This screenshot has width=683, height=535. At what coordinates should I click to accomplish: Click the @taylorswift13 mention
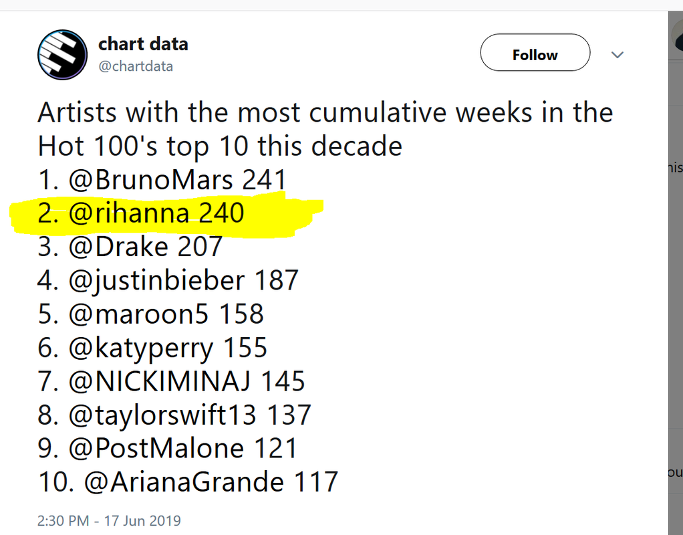tap(162, 415)
